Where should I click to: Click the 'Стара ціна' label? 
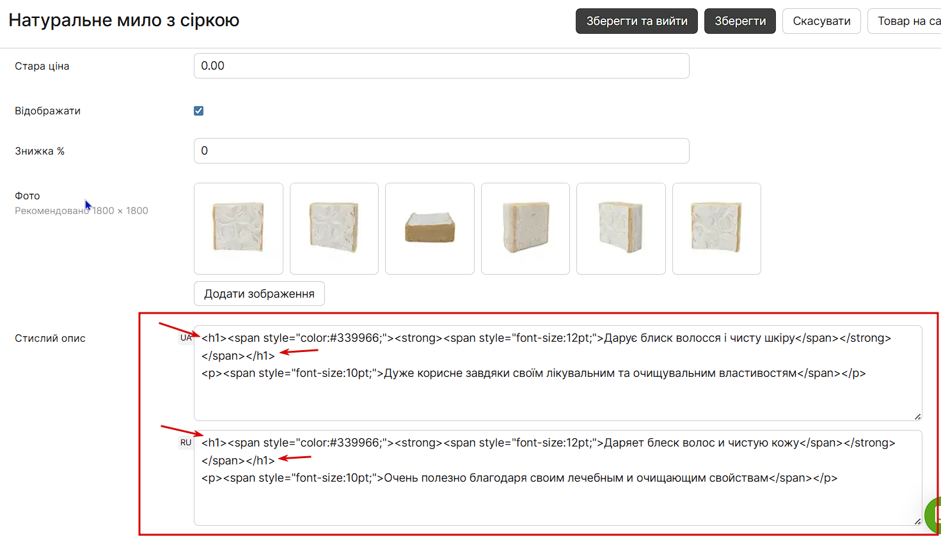click(42, 66)
